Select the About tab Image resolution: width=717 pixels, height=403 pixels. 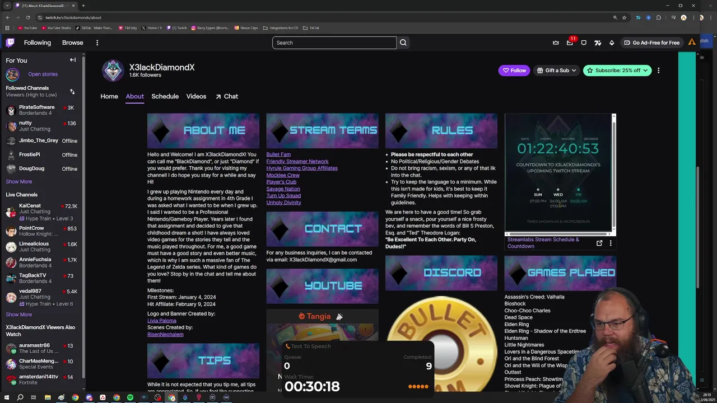[x=134, y=96]
